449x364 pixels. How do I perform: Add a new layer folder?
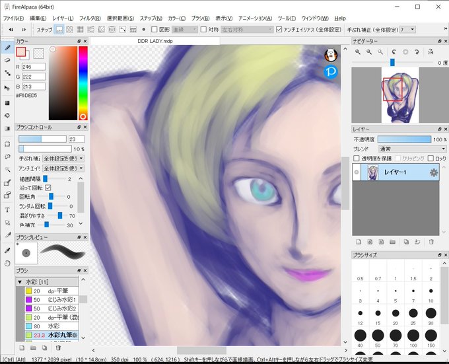pyautogui.click(x=392, y=242)
